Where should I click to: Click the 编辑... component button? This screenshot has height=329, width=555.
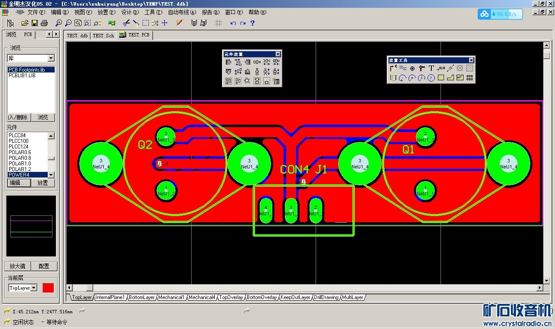pyautogui.click(x=19, y=183)
